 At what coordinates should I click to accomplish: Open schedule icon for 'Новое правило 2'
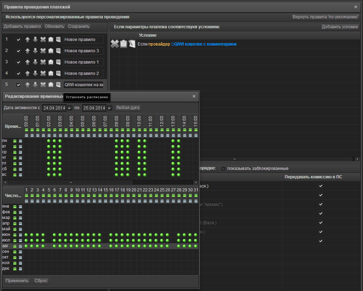click(x=58, y=73)
